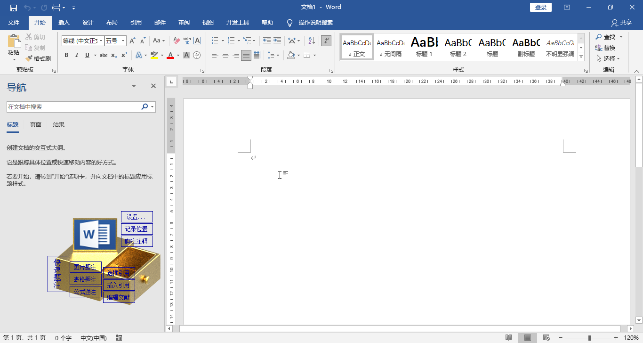The width and height of the screenshot is (643, 343).
Task: Center align the paragraph
Action: [225, 55]
